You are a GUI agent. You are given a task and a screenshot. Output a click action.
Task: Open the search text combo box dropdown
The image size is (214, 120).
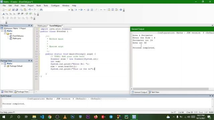click(69, 10)
